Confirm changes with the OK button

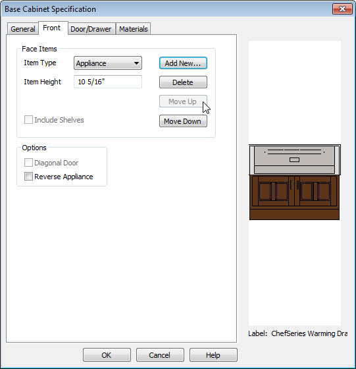point(107,355)
